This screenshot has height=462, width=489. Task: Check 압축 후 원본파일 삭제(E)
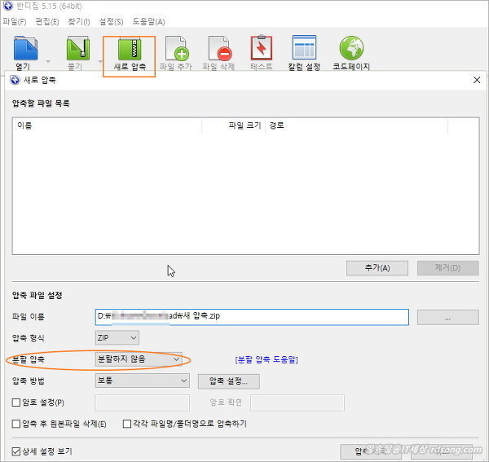[x=16, y=424]
